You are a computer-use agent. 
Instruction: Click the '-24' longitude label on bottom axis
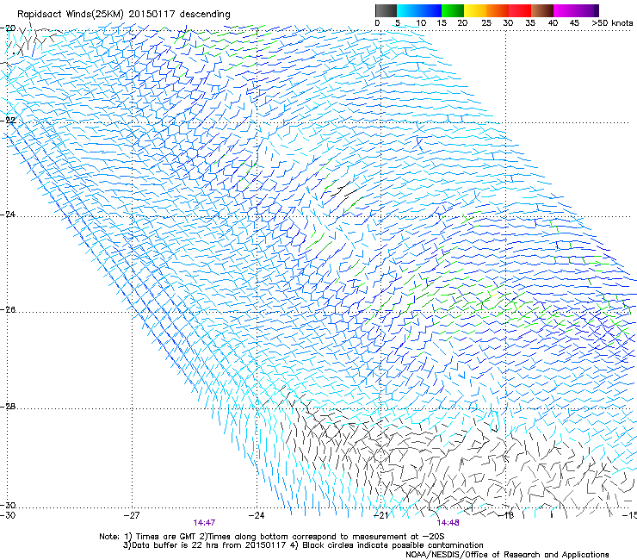(x=257, y=515)
